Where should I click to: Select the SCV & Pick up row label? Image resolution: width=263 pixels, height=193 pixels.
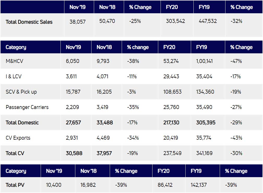(x=21, y=92)
